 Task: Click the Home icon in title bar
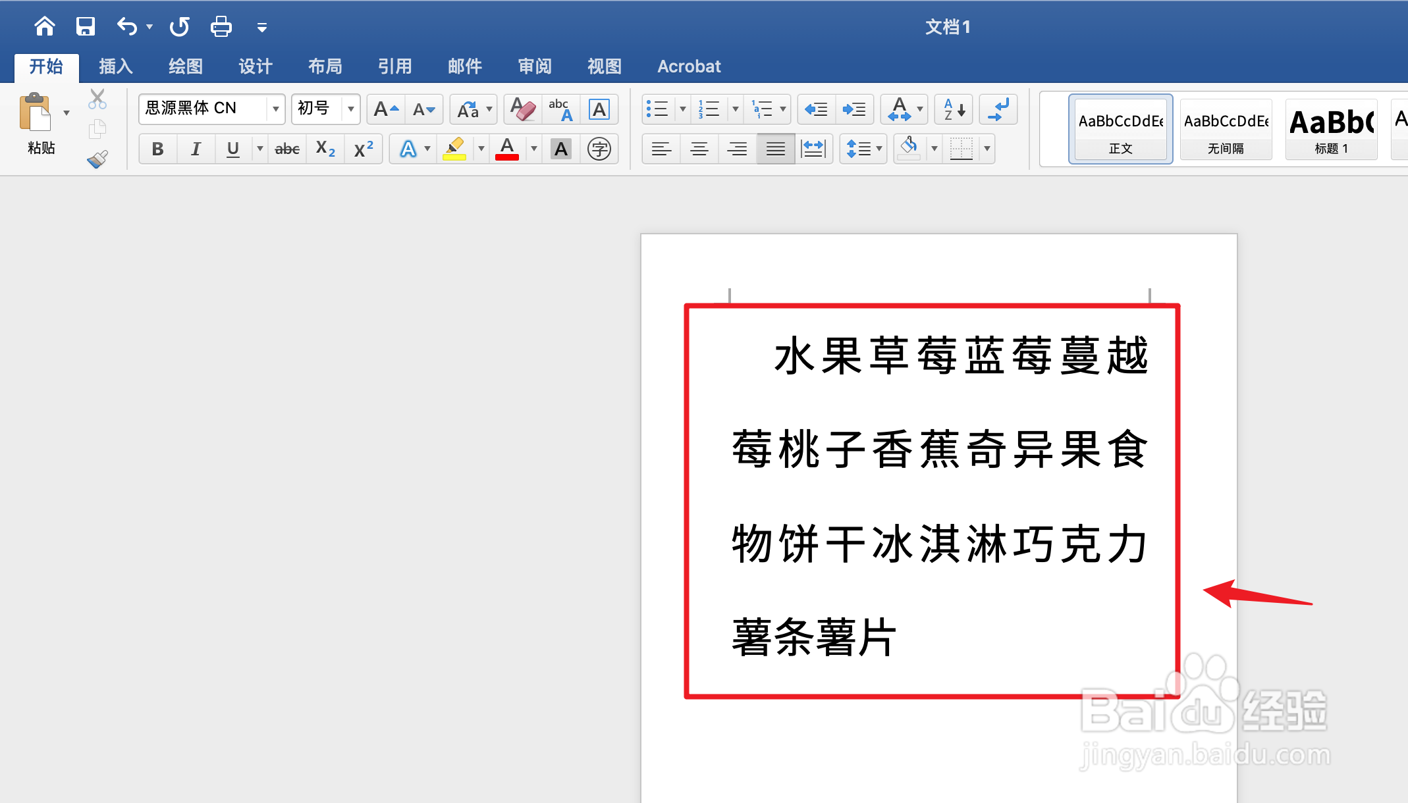coord(45,27)
